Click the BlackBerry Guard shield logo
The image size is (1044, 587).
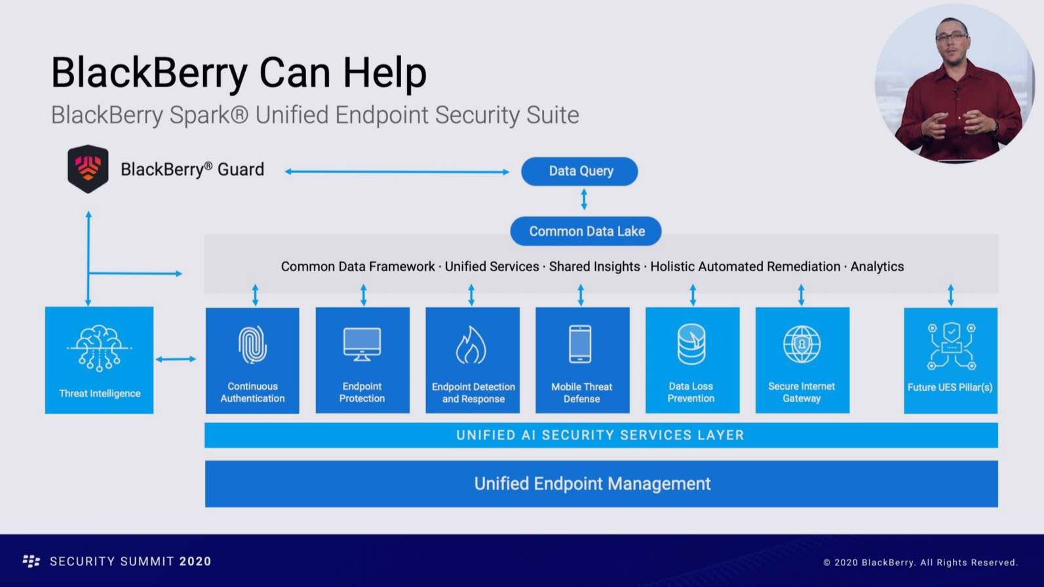(x=88, y=169)
